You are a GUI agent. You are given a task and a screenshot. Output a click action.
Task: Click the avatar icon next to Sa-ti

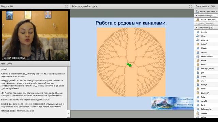198,105
